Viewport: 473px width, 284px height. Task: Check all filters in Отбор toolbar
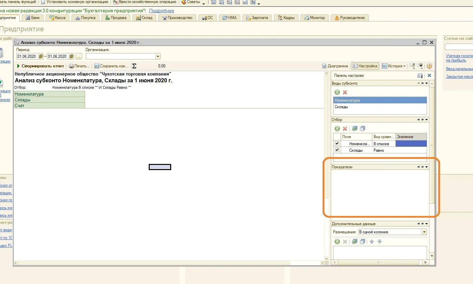[x=355, y=129]
